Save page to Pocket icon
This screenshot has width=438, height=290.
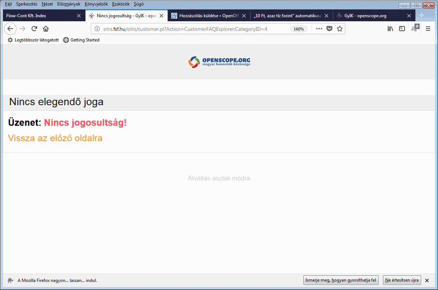coord(329,29)
